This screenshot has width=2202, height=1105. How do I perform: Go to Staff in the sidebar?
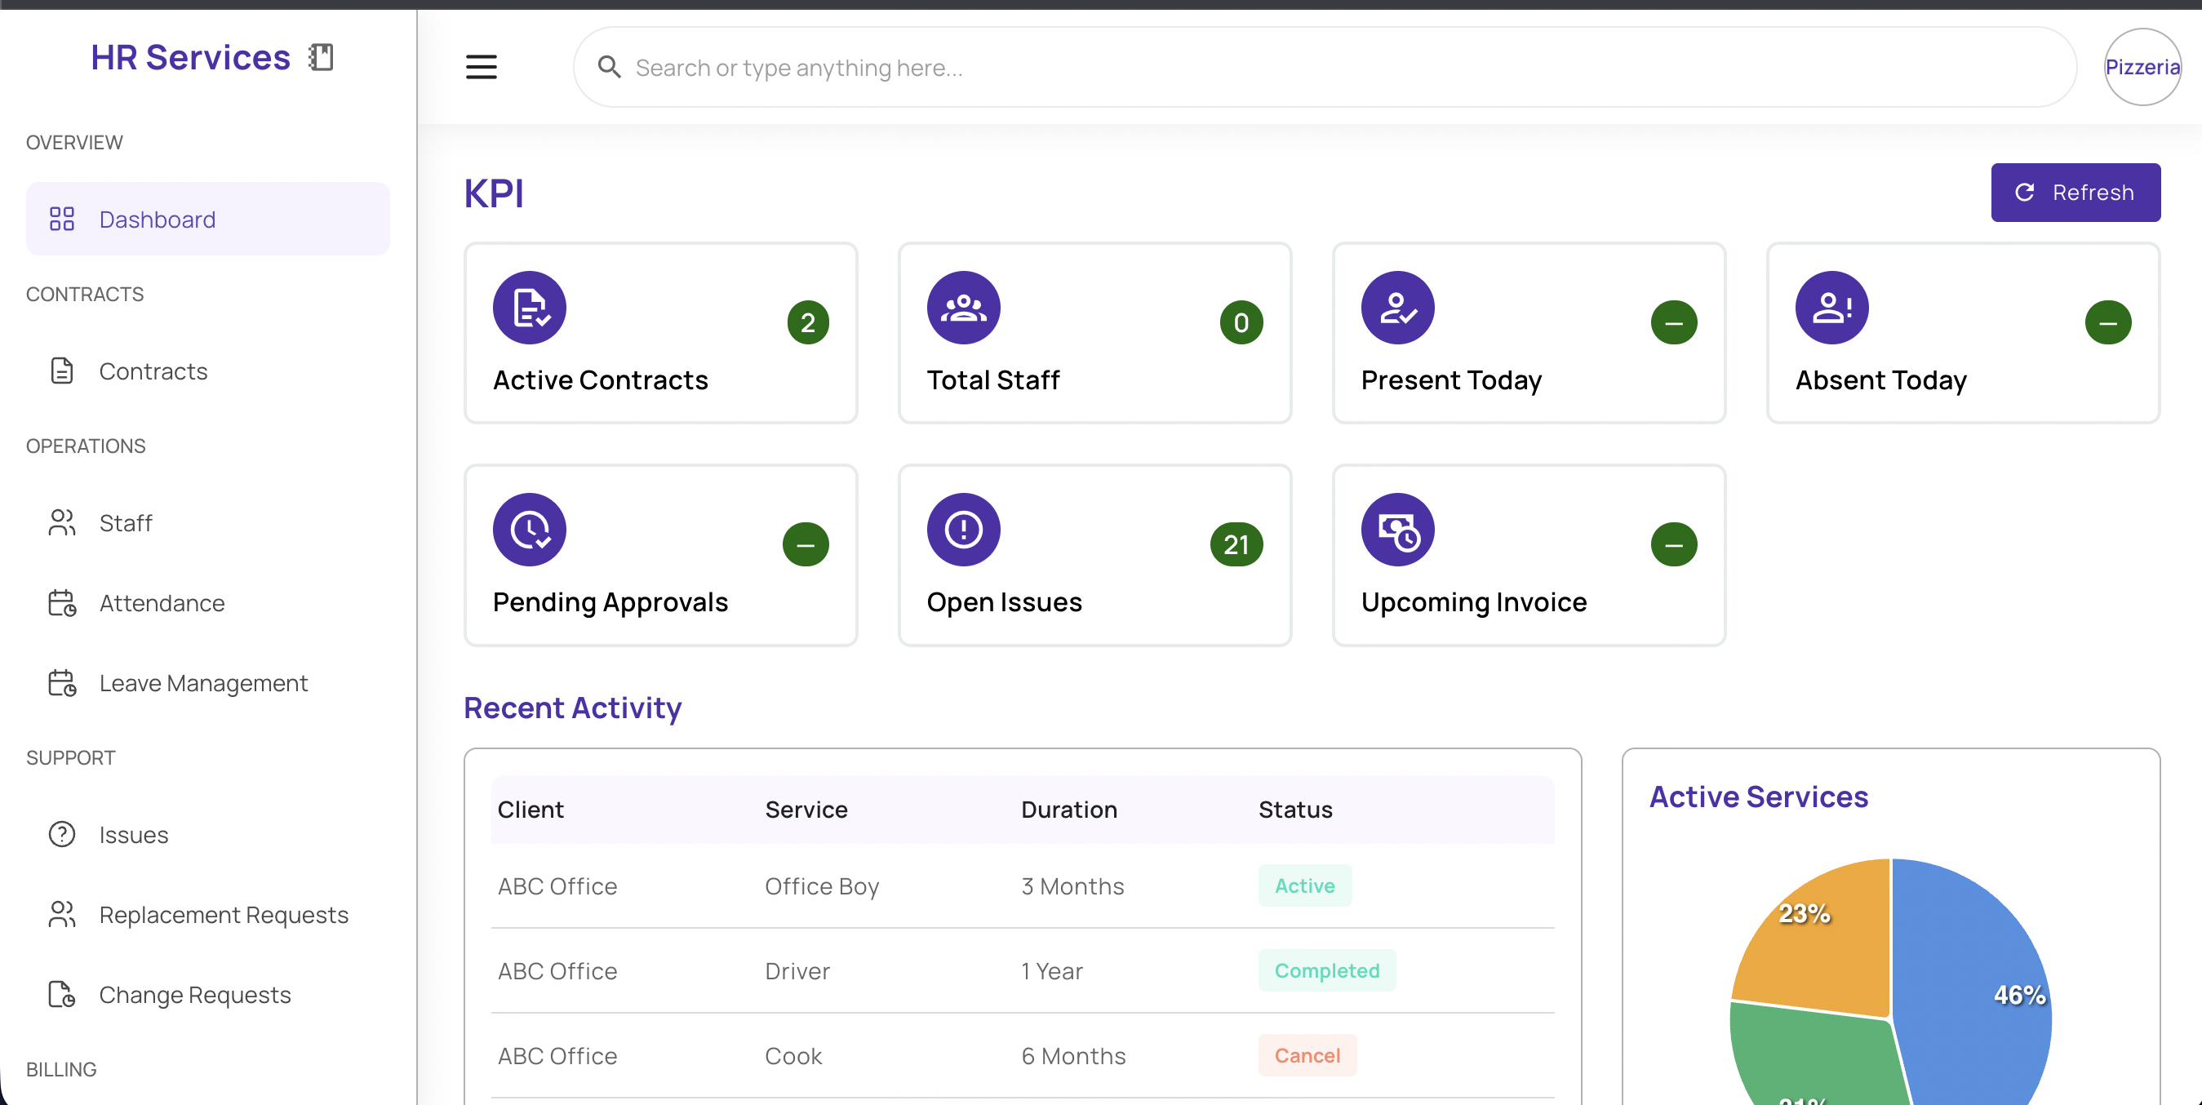(208, 522)
